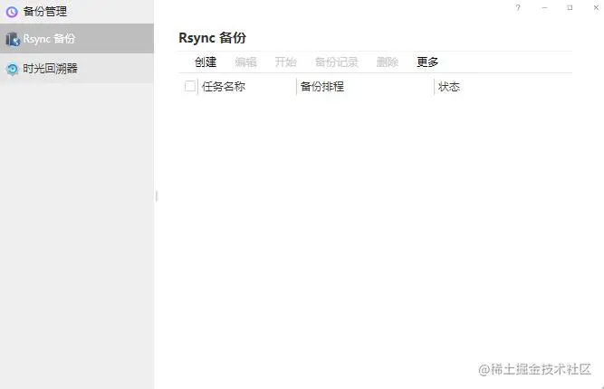The image size is (604, 389).
Task: Click the greyed-out 编辑 button
Action: [x=245, y=62]
